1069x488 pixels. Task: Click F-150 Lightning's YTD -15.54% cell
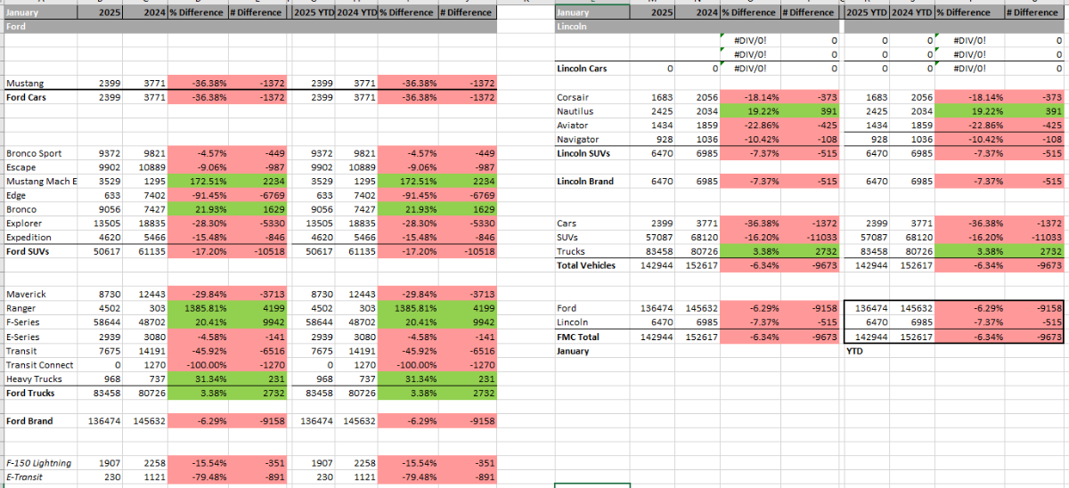(x=406, y=463)
